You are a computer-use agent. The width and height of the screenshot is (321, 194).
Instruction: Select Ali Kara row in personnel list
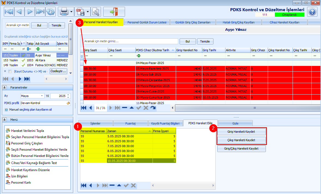(x=35, y=60)
